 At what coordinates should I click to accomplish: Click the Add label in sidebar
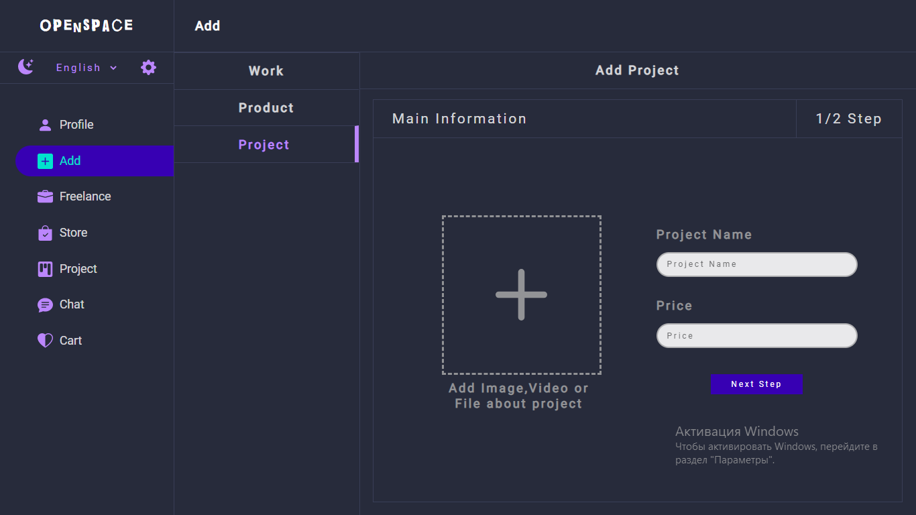pos(70,161)
